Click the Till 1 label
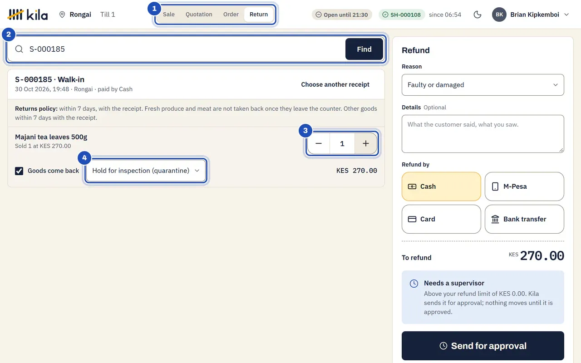The width and height of the screenshot is (581, 363). [108, 15]
